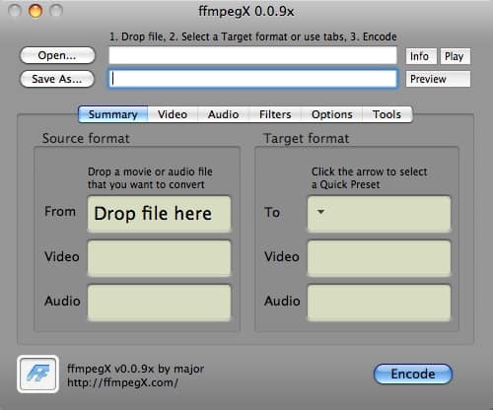Click the source Audio info box
493x410 pixels.
(159, 303)
